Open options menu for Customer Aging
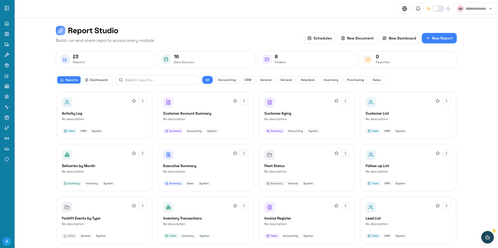Screen dimensions: 498x248 pos(345,101)
